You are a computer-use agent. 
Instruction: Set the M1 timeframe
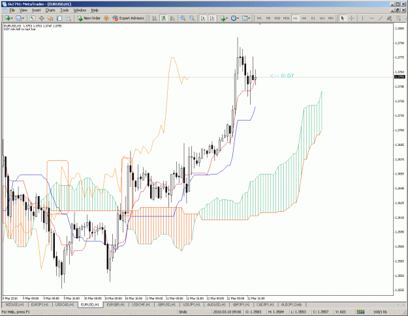[x=259, y=18]
